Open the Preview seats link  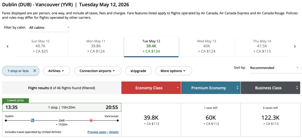[x=97, y=132]
